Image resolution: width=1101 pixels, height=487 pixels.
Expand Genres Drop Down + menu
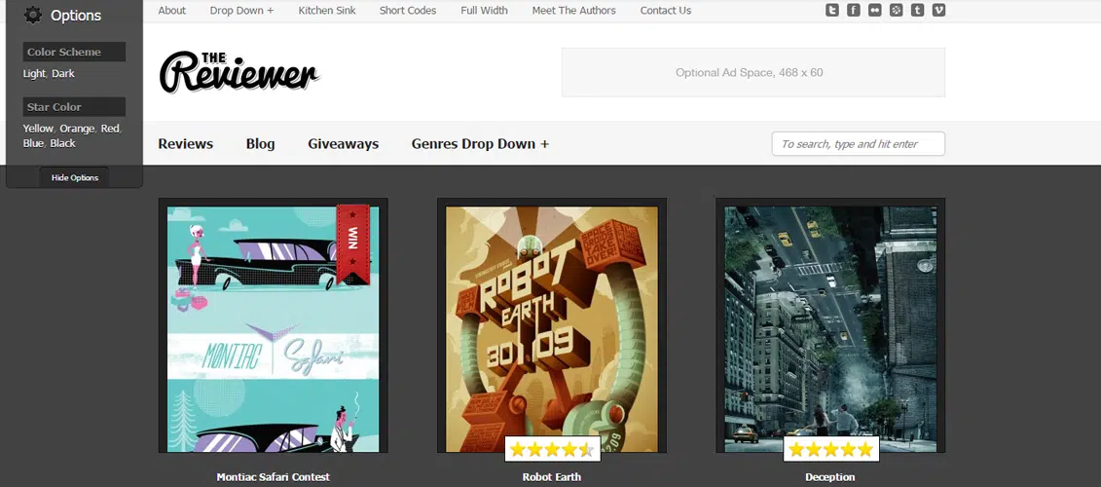click(x=480, y=144)
